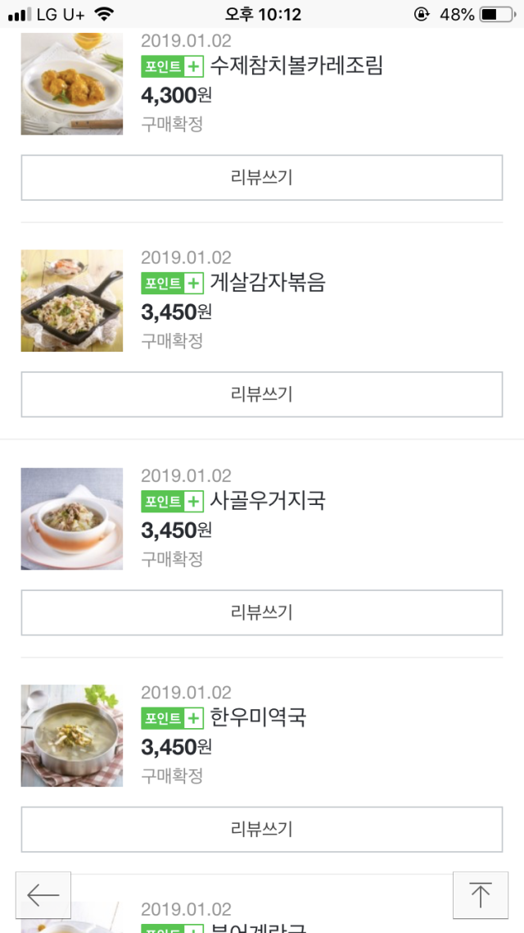The width and height of the screenshot is (524, 933).
Task: Tap the 포인트 plus badge beside 수제참치볼카레조림
Action: pyautogui.click(x=172, y=67)
